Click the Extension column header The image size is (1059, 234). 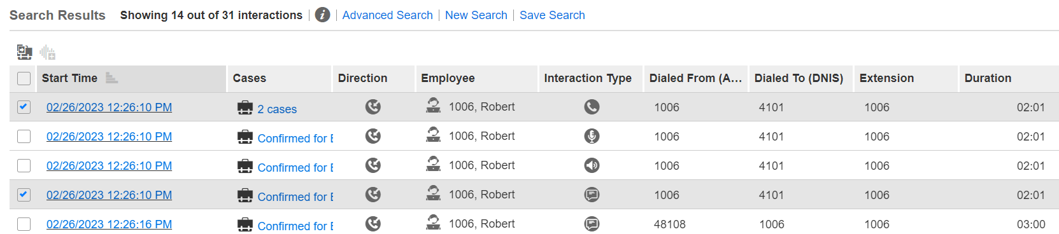coord(906,79)
